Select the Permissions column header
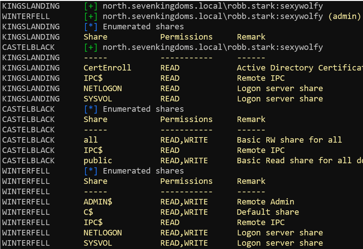The height and width of the screenshot is (249, 363). tap(186, 37)
